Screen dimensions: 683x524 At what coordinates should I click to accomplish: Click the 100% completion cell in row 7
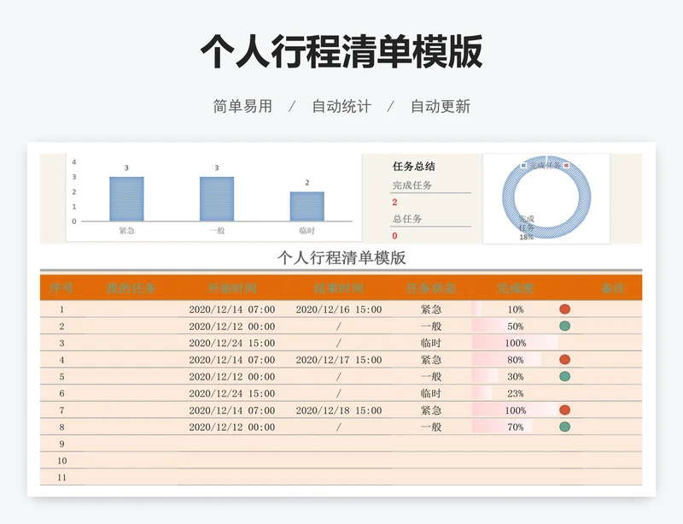pos(516,410)
